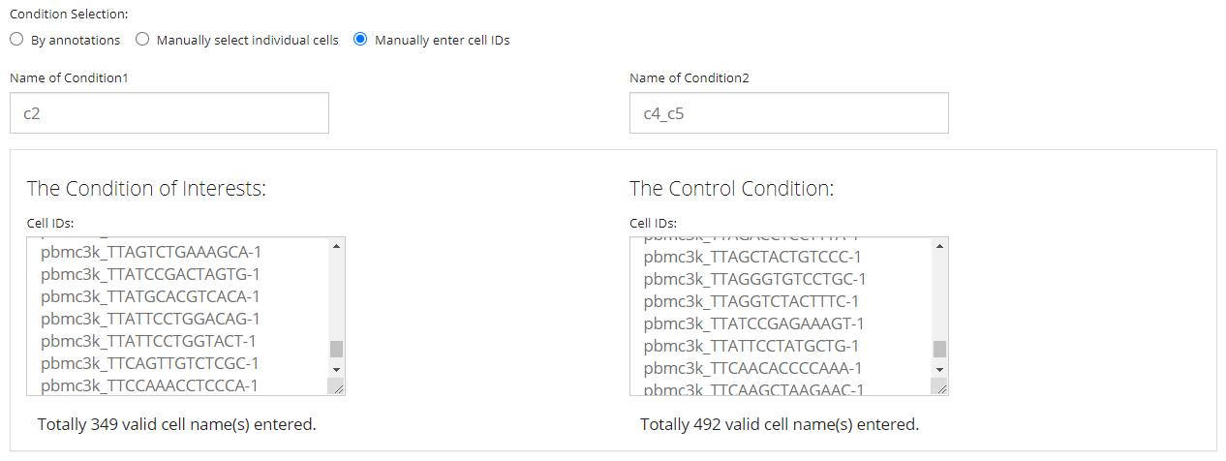
Task: Select the By annotations radio button
Action: (16, 40)
